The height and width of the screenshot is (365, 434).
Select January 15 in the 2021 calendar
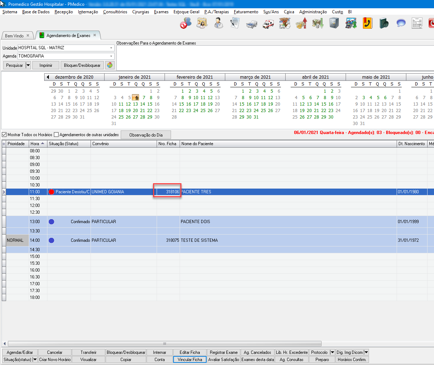coord(150,104)
